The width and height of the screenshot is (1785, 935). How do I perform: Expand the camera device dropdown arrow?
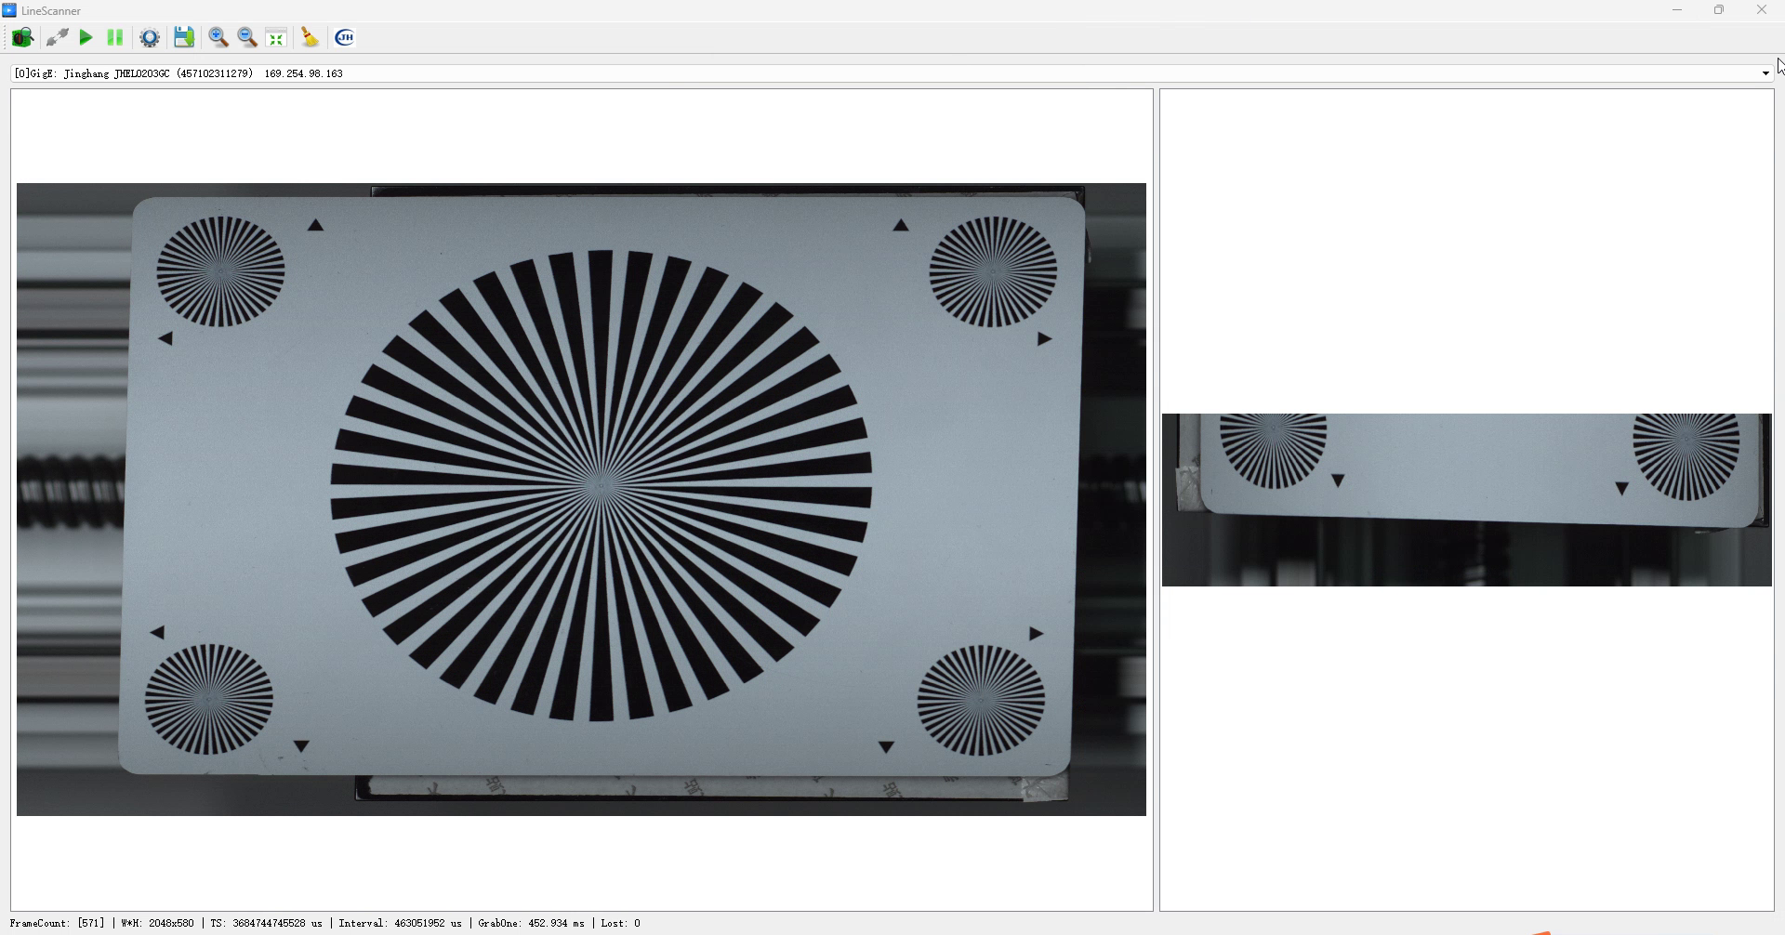(x=1765, y=73)
